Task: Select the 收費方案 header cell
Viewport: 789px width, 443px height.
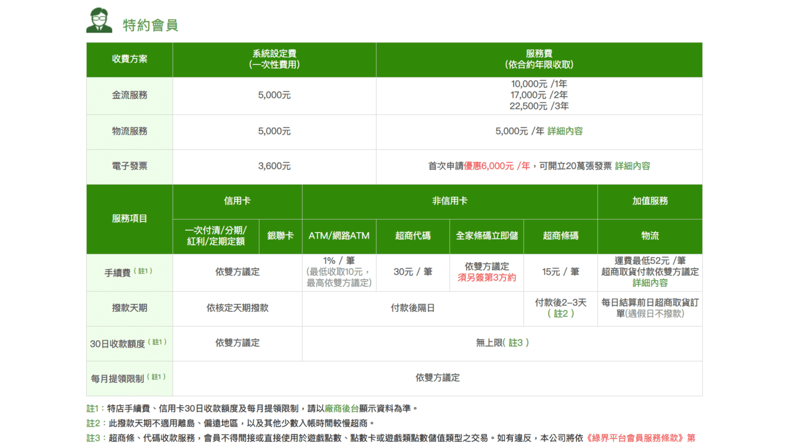Action: click(x=129, y=60)
